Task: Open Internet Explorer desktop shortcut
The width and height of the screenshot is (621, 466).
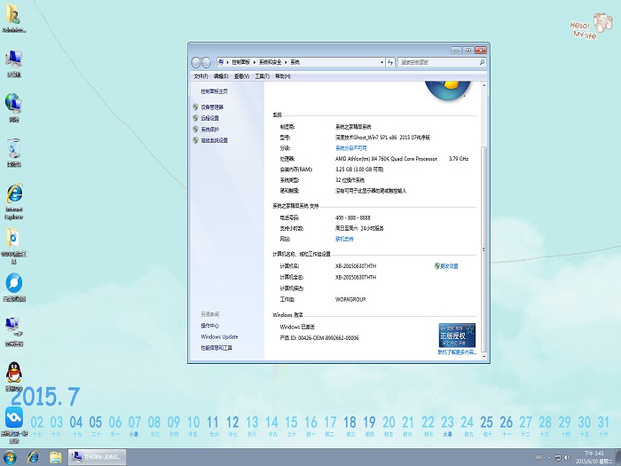Action: coord(13,195)
